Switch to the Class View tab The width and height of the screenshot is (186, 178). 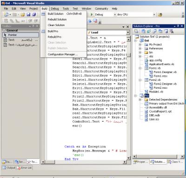(175, 162)
